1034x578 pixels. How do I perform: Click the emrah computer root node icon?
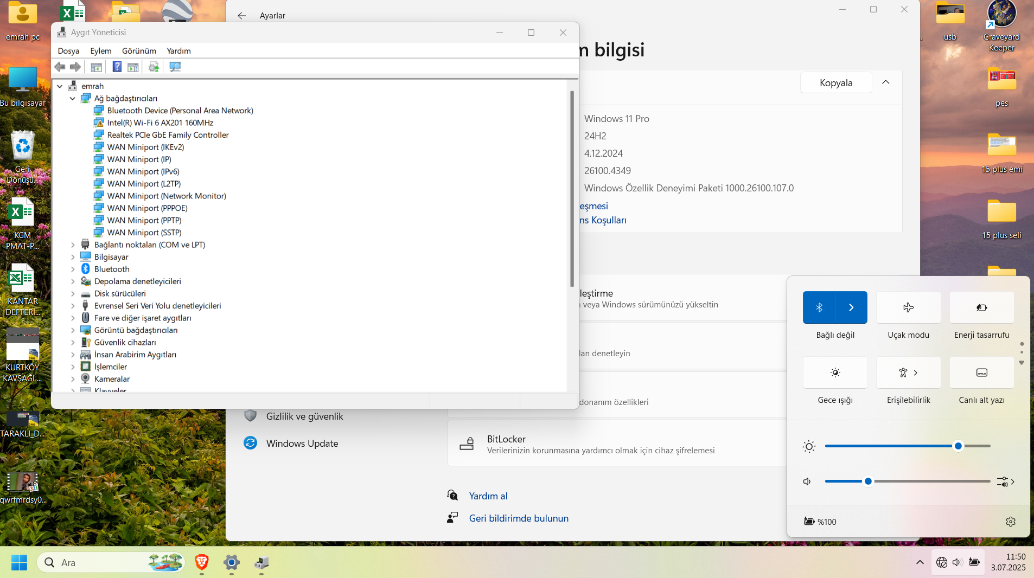pyautogui.click(x=73, y=86)
